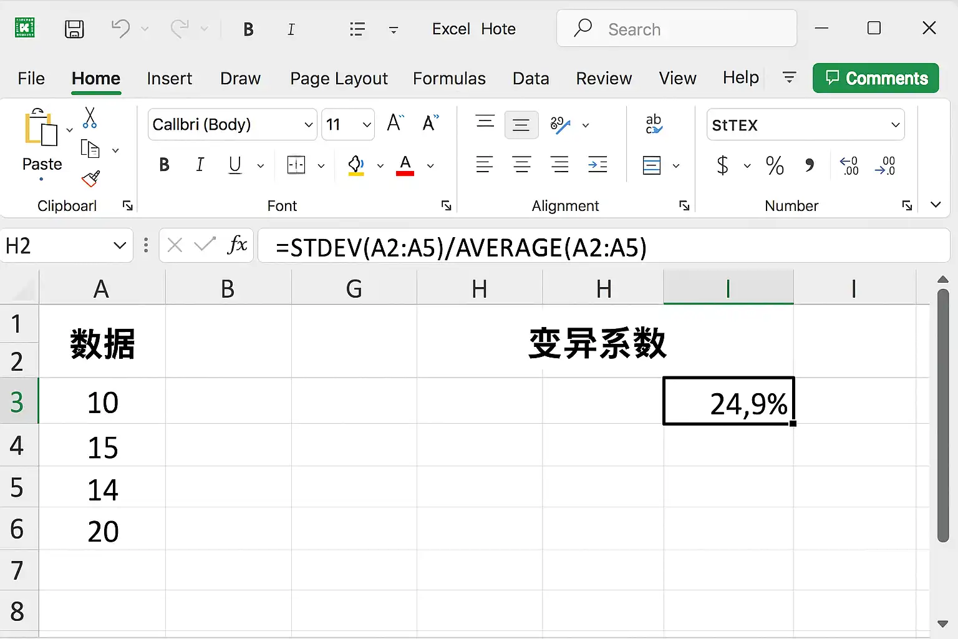958x639 pixels.
Task: Expand the Name Box dropdown arrow
Action: [120, 246]
